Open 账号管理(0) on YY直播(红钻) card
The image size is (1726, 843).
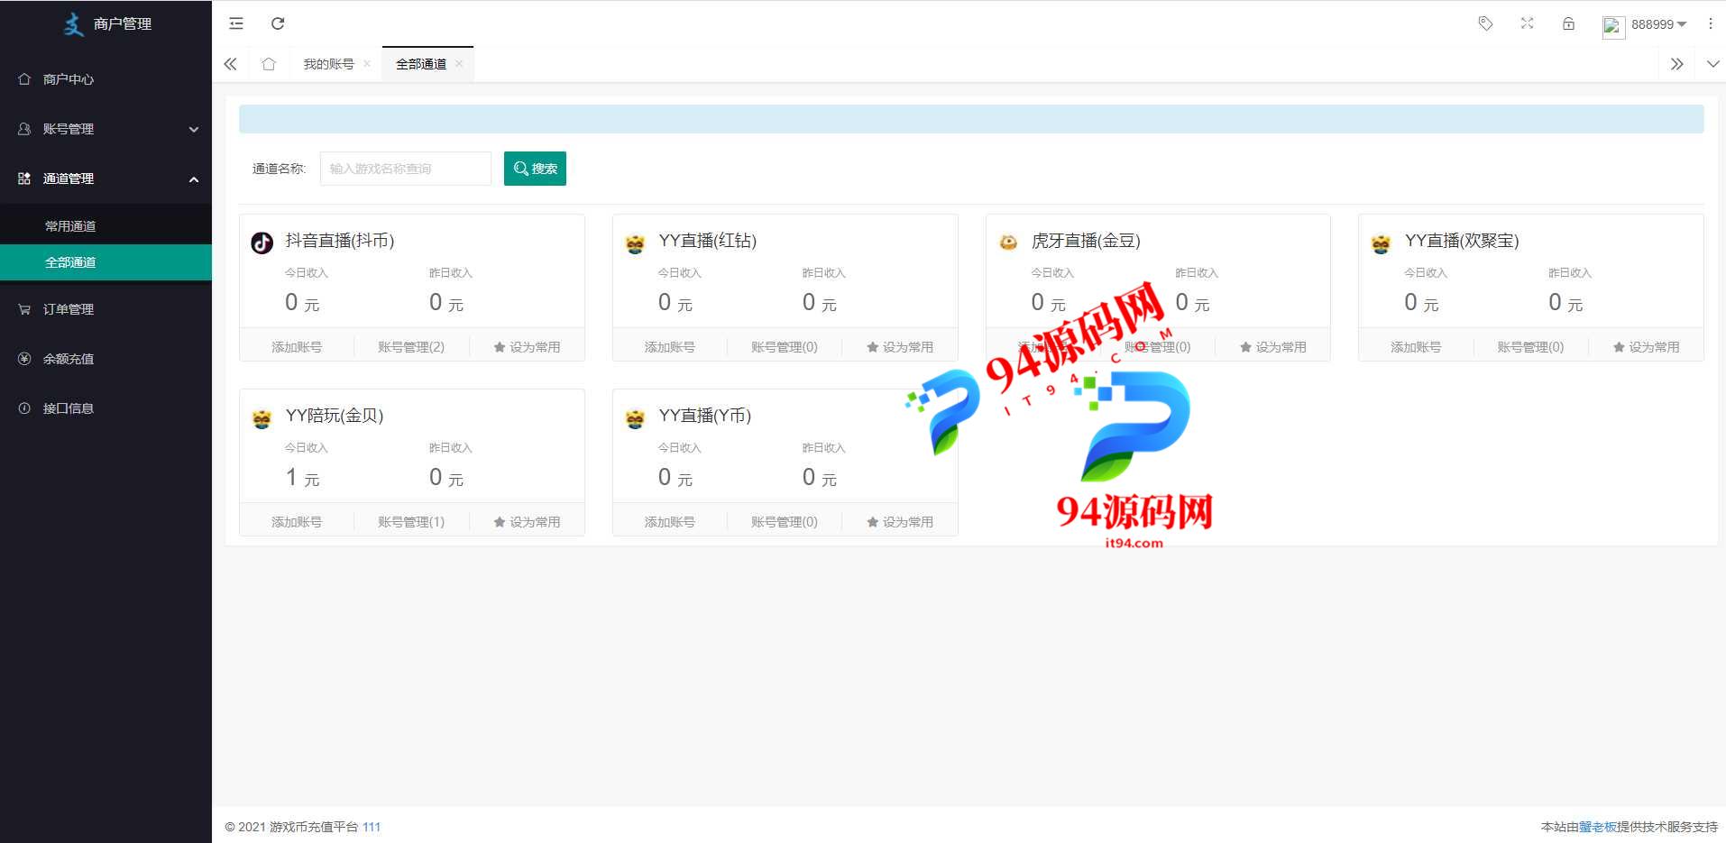tap(785, 347)
